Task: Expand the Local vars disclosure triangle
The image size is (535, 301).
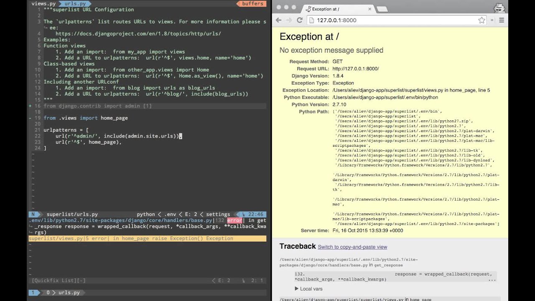Action: (297, 288)
